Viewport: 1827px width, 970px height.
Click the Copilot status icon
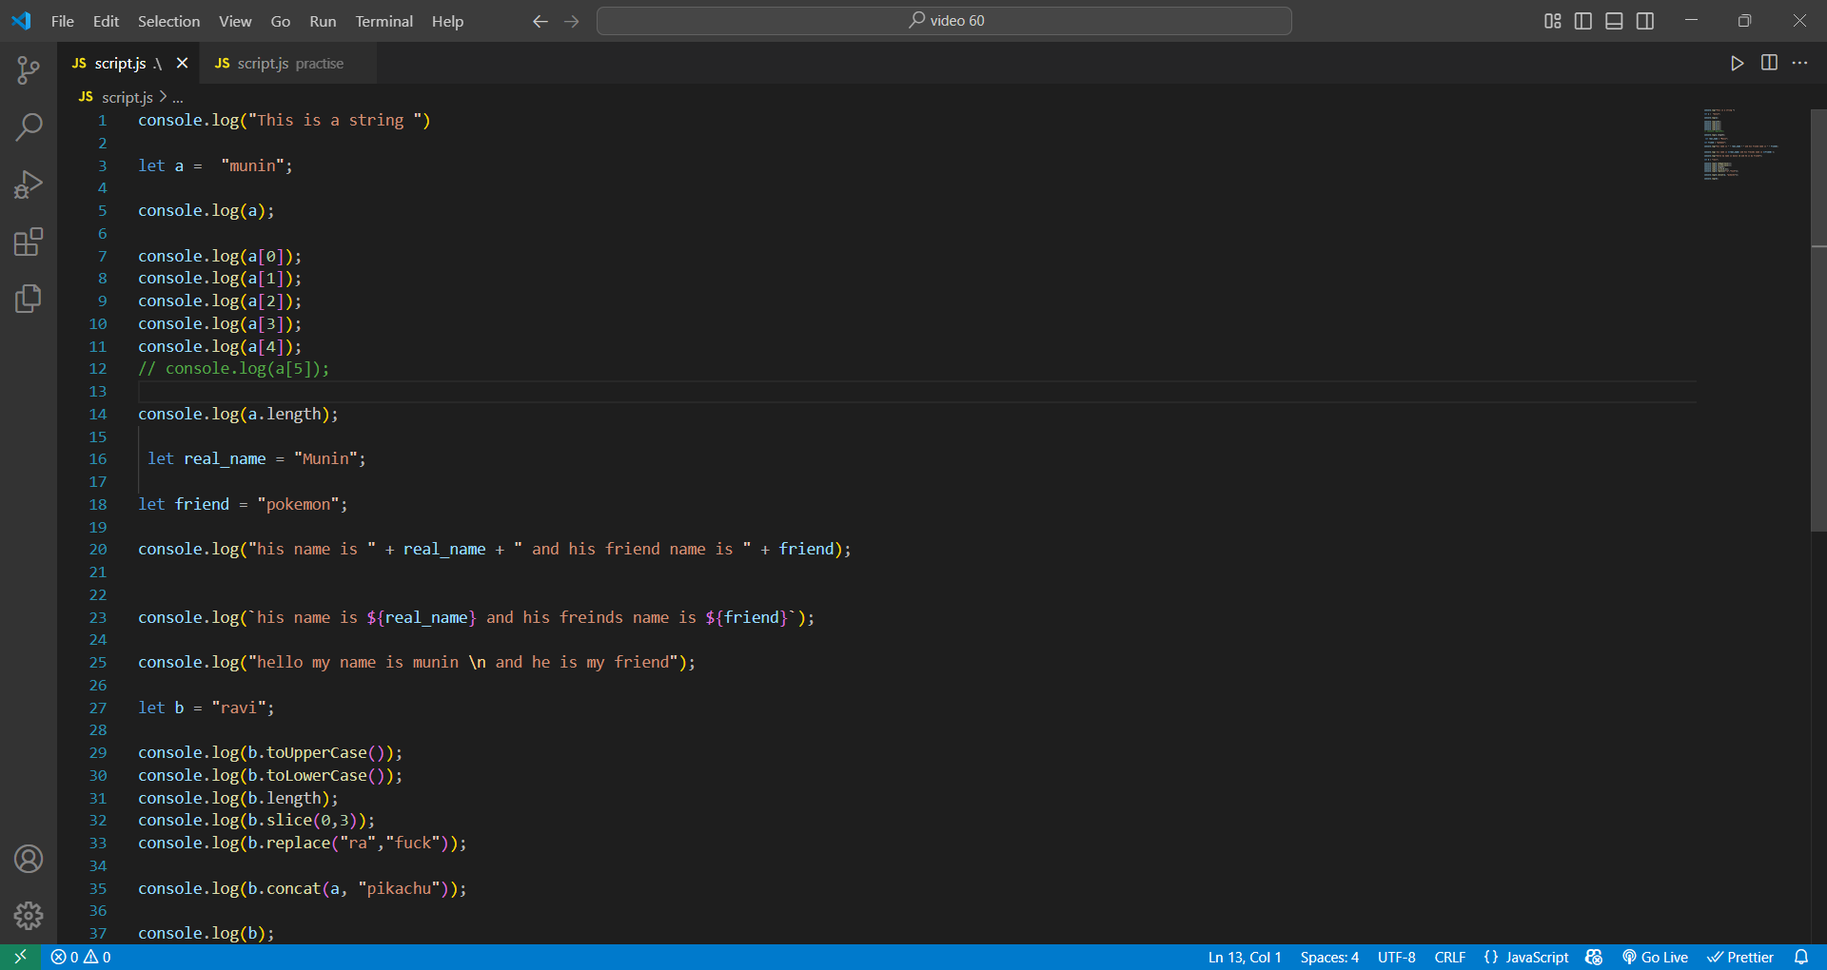click(1594, 957)
